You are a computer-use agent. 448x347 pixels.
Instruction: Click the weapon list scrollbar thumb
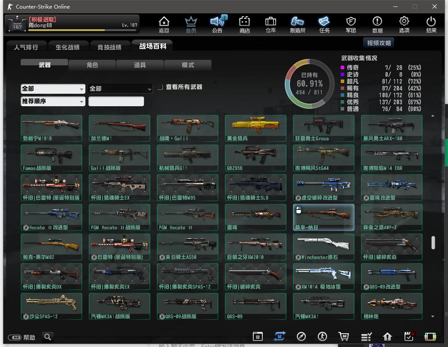click(433, 243)
